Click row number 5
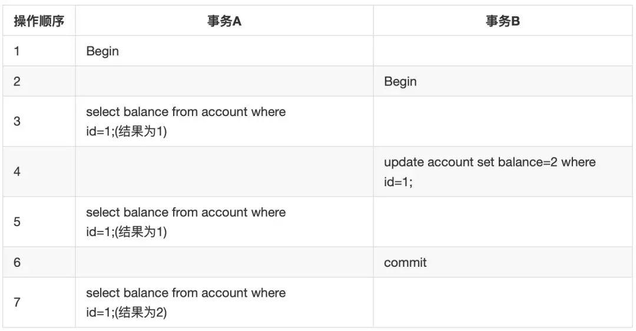The width and height of the screenshot is (636, 331). 16,222
